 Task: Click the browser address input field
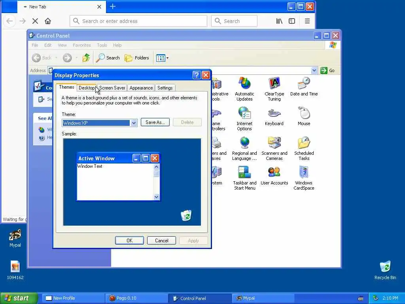point(138,21)
